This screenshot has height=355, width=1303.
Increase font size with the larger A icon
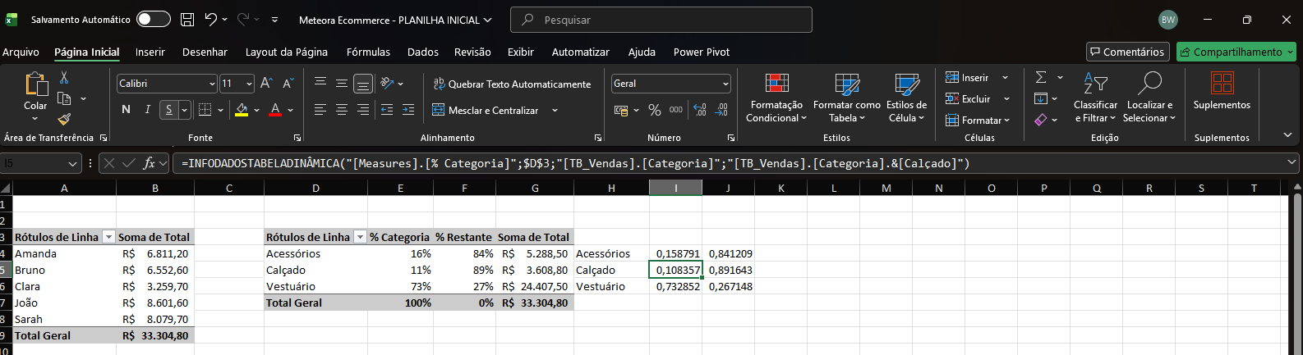pos(266,84)
